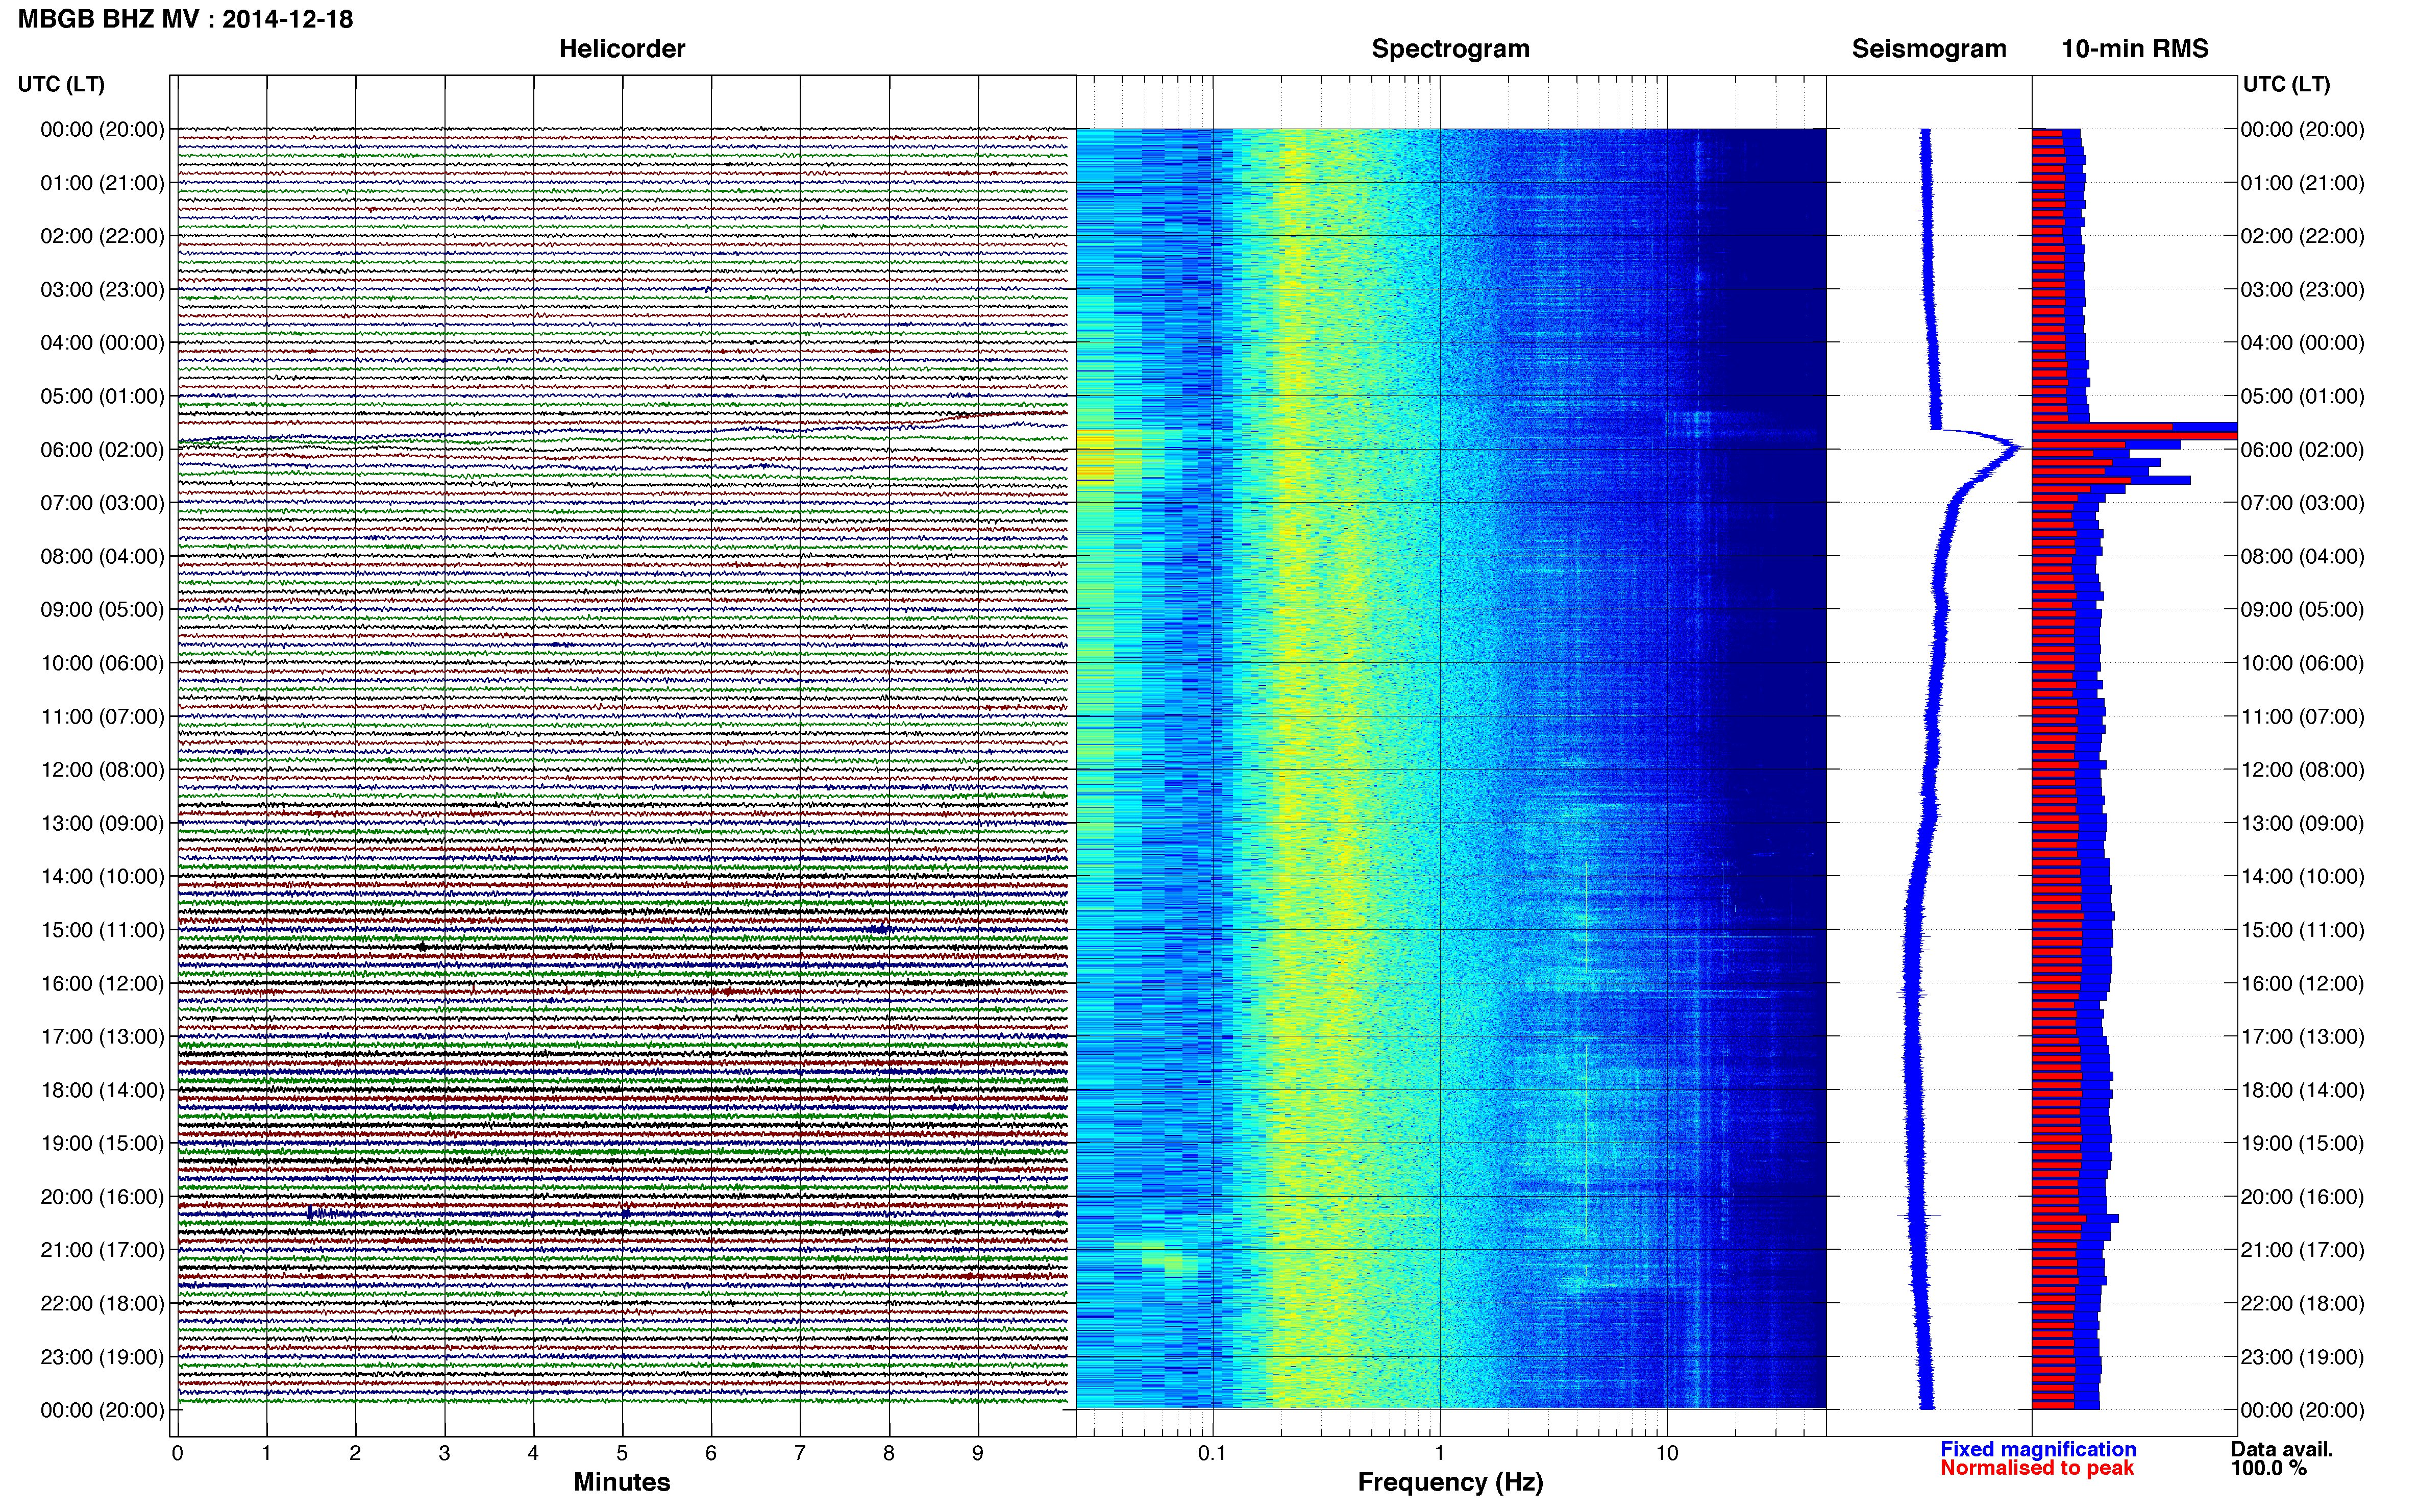Click 12:00 (08:00) on the helicorder time axis
Image resolution: width=2419 pixels, height=1512 pixels.
coord(102,770)
